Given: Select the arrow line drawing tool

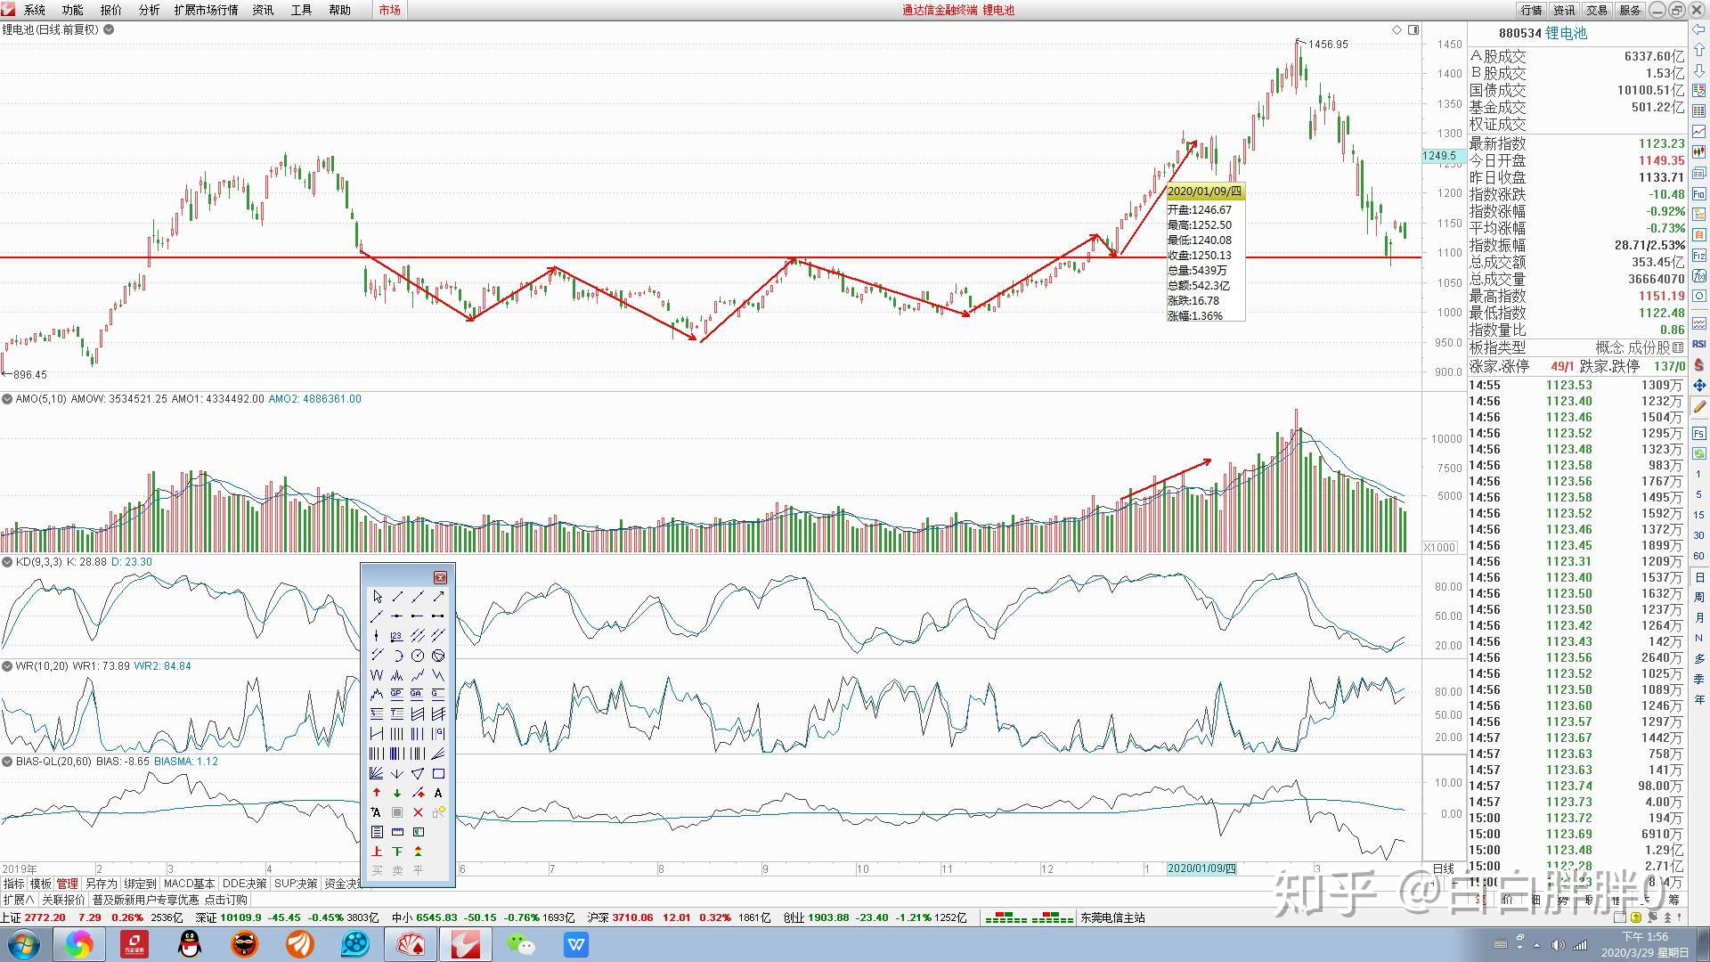Looking at the screenshot, I should pos(438,597).
